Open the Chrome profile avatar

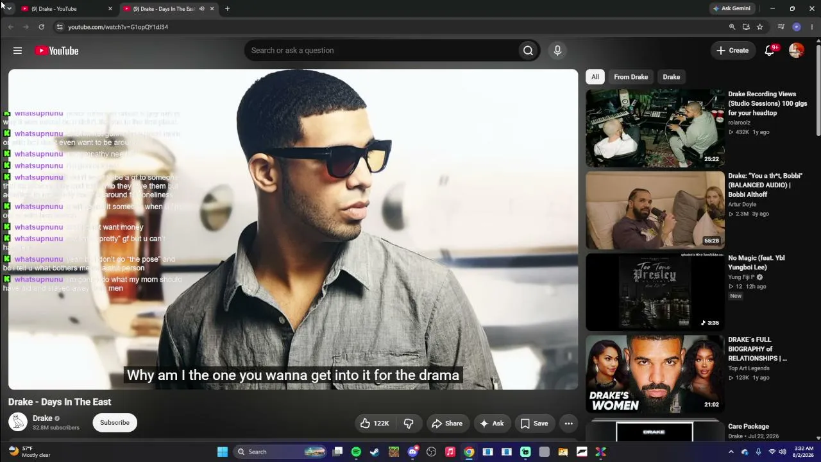coord(797,27)
